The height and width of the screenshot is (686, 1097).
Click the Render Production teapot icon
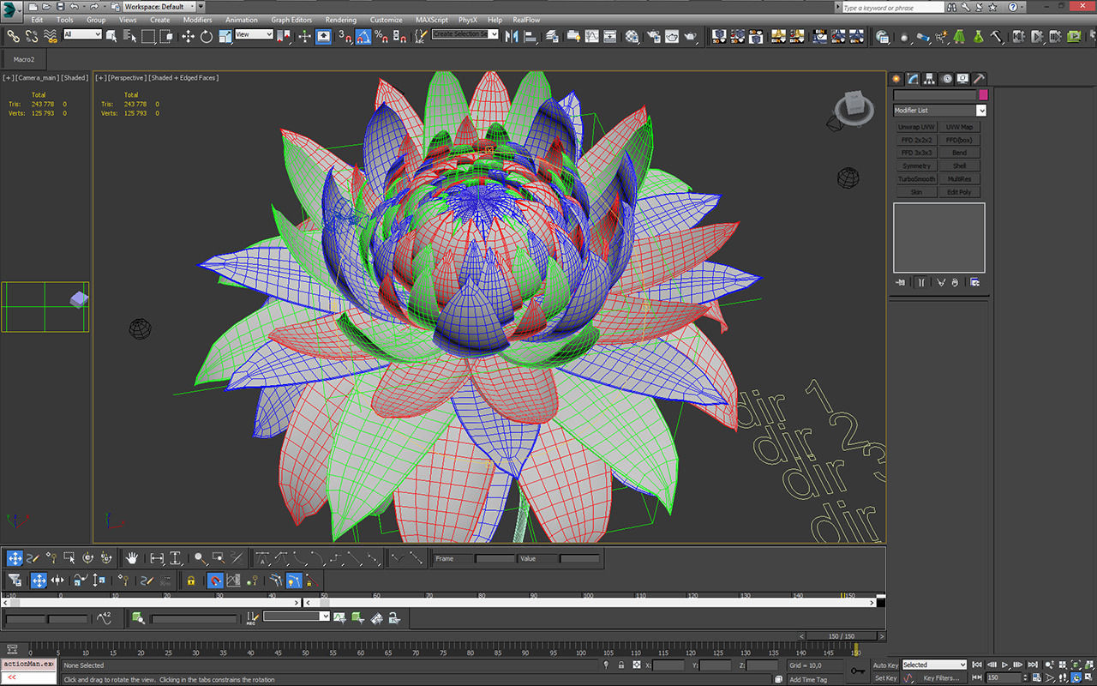pyautogui.click(x=691, y=37)
